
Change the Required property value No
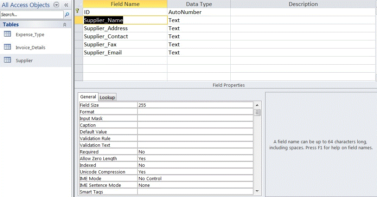tap(195, 152)
